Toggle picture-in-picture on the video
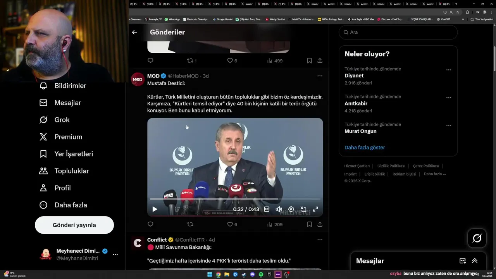 [x=303, y=209]
